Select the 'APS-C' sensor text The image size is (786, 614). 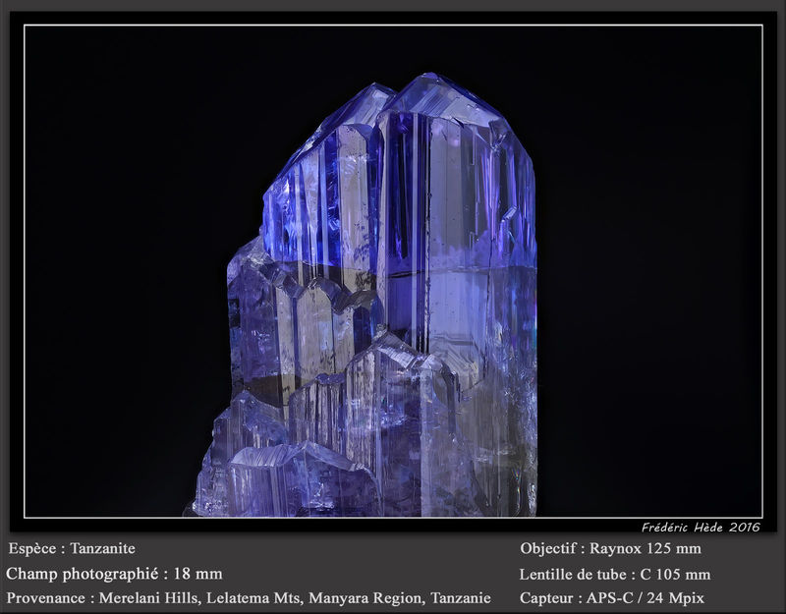[x=609, y=598]
